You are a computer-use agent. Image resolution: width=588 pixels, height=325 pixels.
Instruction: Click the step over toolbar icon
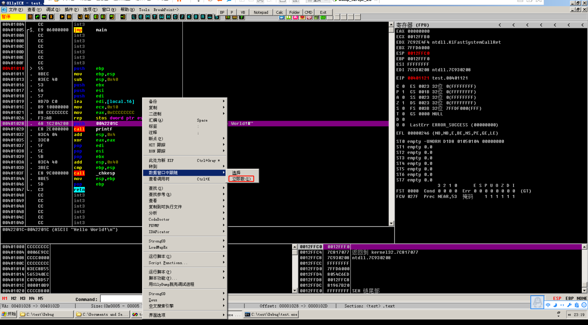point(87,17)
